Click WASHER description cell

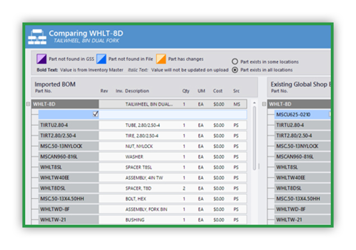pos(134,157)
